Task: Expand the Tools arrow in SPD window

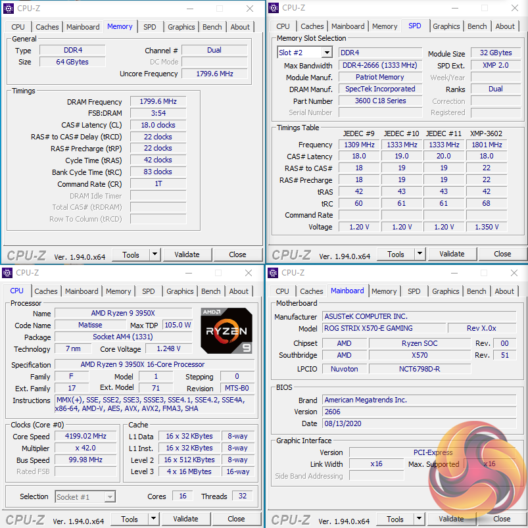Action: coord(420,254)
